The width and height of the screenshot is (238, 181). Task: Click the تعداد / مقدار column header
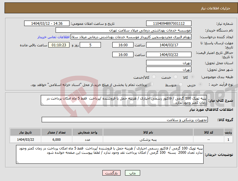[56, 132]
